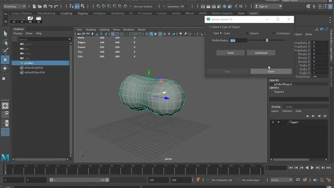
Task: Click layer editor horizontal scrollbar
Action: [291, 159]
